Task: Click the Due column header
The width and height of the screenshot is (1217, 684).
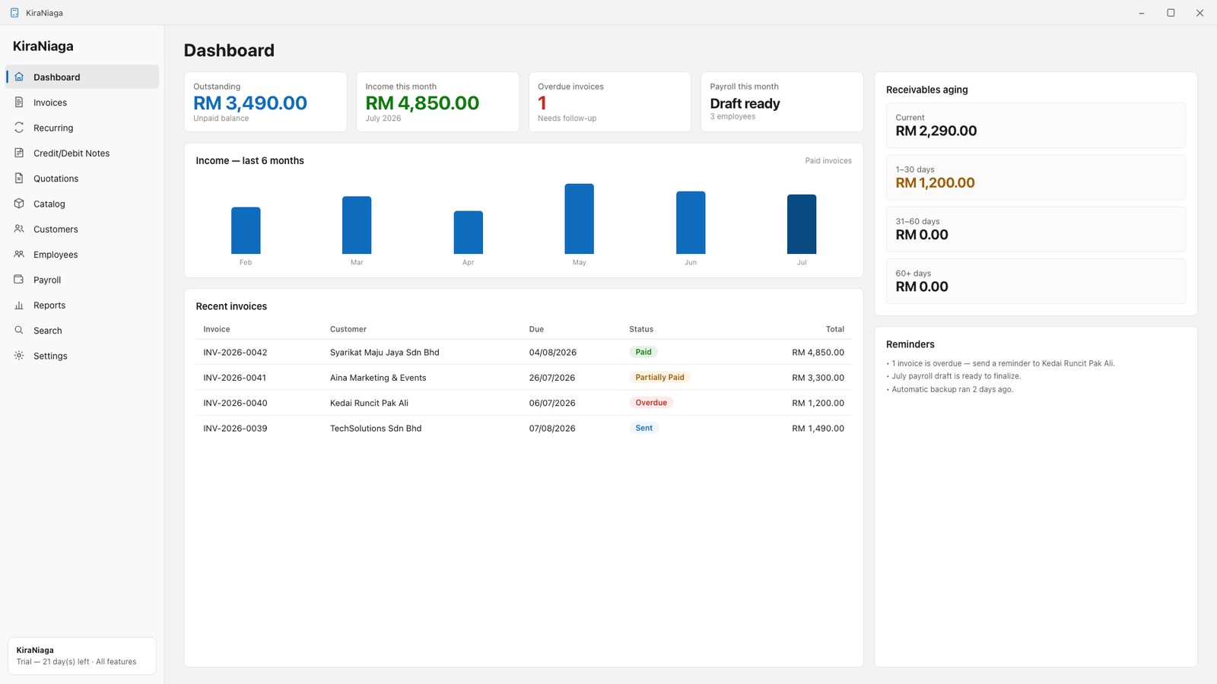Action: point(536,329)
